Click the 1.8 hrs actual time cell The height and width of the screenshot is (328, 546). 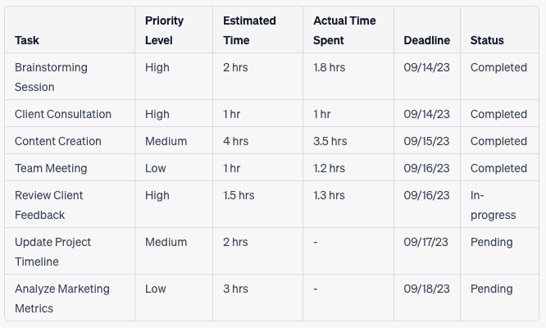pos(348,76)
